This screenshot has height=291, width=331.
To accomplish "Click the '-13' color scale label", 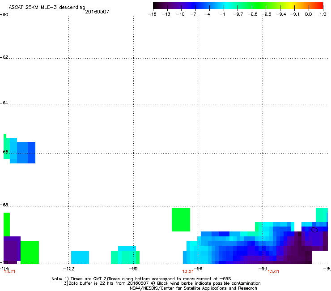I will 166,14.
